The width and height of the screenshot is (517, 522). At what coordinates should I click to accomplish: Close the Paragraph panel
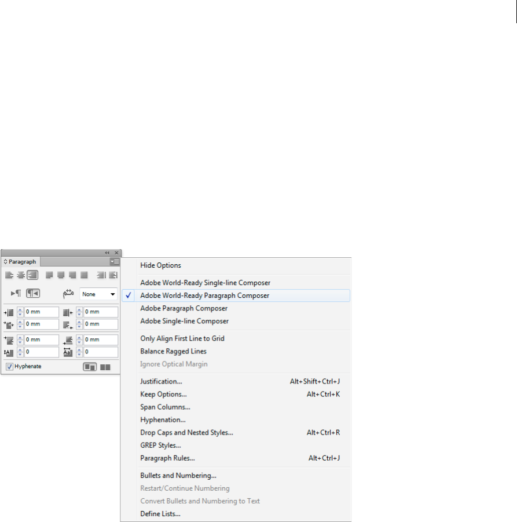click(116, 253)
